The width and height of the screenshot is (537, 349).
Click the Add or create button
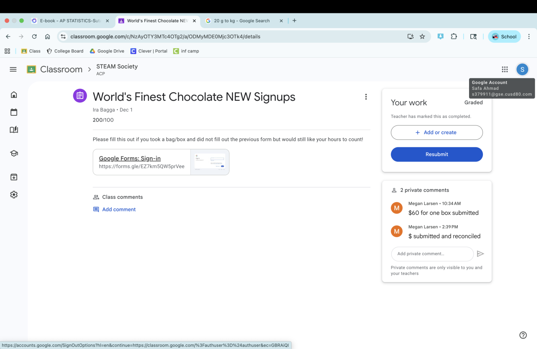pyautogui.click(x=436, y=133)
